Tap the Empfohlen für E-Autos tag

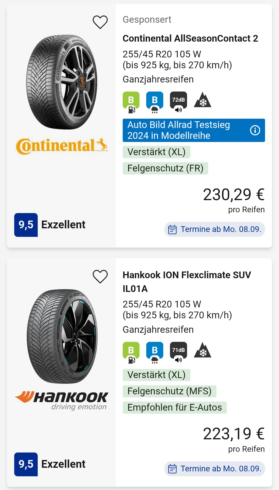pos(175,408)
